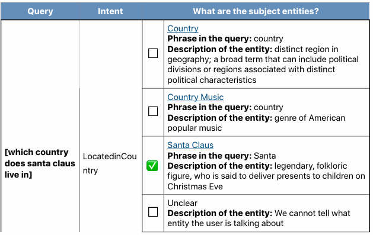Open the Country Music link
The height and width of the screenshot is (235, 373).
pos(195,97)
